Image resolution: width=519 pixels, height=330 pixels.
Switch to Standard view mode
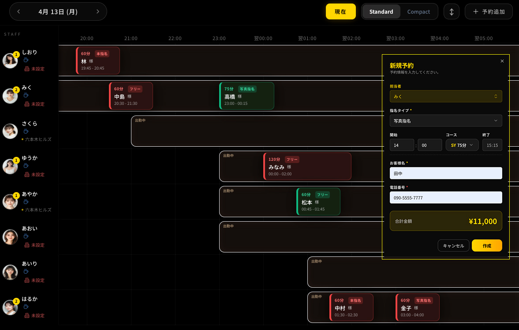point(381,11)
